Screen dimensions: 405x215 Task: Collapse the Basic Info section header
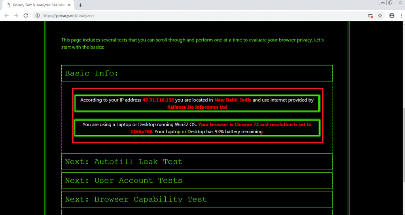click(197, 73)
